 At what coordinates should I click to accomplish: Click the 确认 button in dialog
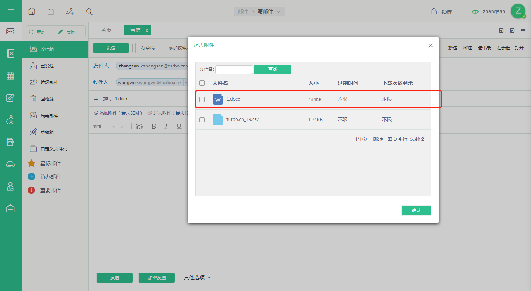pos(416,211)
